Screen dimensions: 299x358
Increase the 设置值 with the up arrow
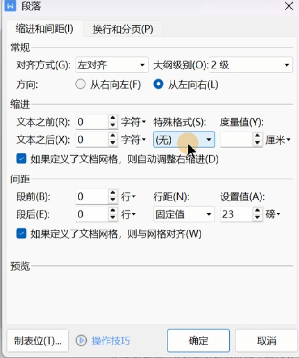(x=257, y=210)
